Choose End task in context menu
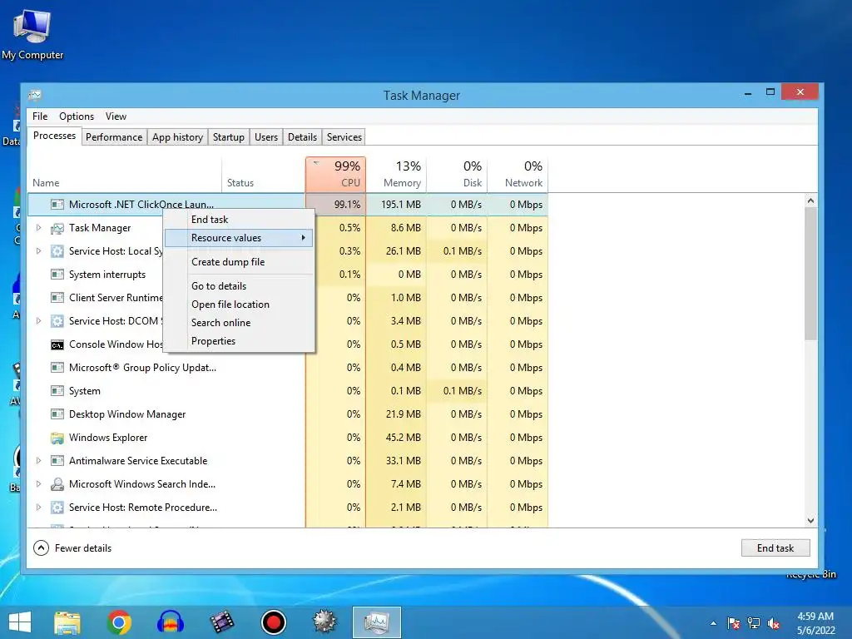 click(x=239, y=220)
